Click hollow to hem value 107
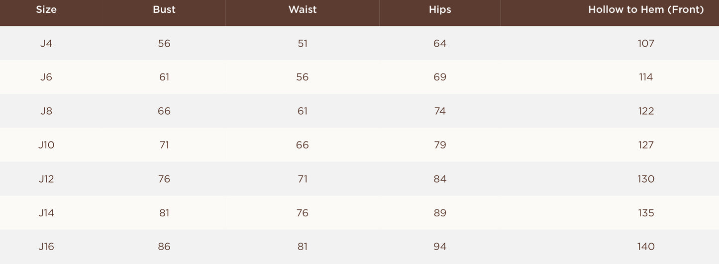The height and width of the screenshot is (264, 719). (x=646, y=44)
